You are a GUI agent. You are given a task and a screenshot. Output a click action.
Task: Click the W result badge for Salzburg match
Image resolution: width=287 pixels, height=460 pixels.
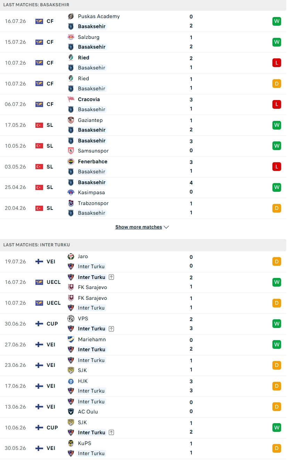pos(277,42)
